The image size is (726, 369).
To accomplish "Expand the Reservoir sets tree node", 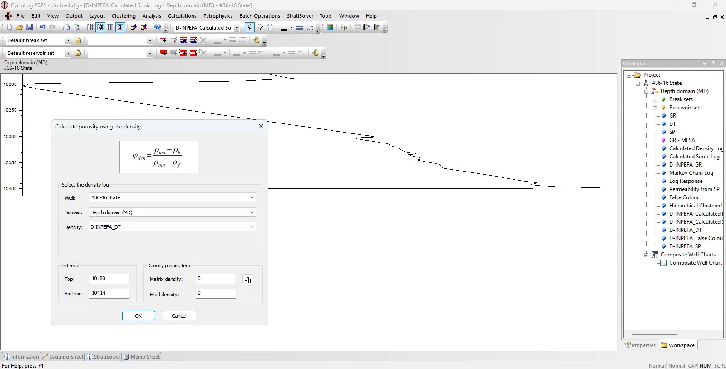I will 655,108.
